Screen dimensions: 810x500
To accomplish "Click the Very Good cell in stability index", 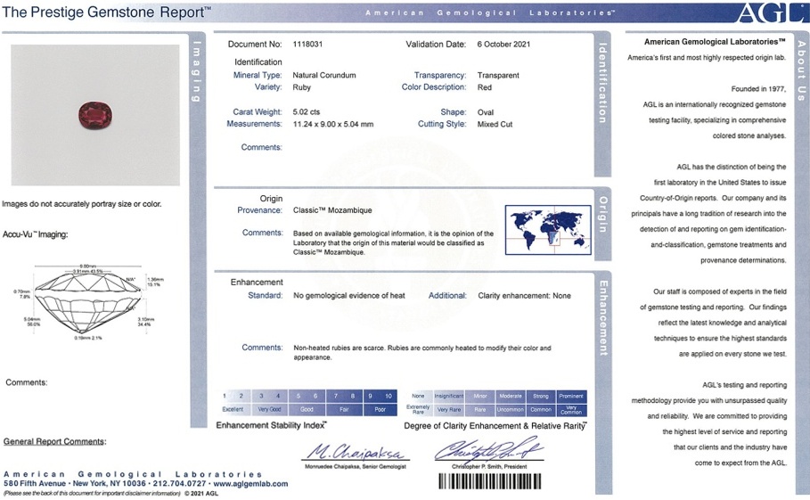I will click(270, 410).
